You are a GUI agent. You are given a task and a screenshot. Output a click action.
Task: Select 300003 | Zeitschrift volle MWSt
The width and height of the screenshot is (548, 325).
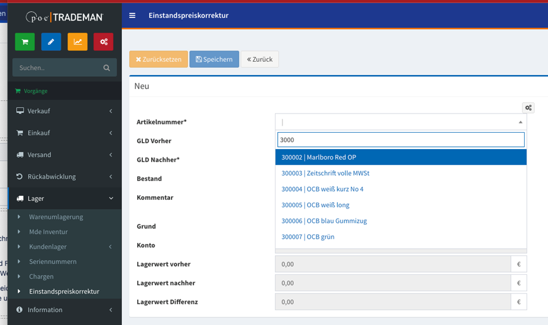pos(401,173)
